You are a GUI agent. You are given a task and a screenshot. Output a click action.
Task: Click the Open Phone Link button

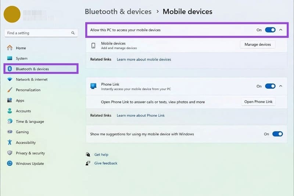258,102
